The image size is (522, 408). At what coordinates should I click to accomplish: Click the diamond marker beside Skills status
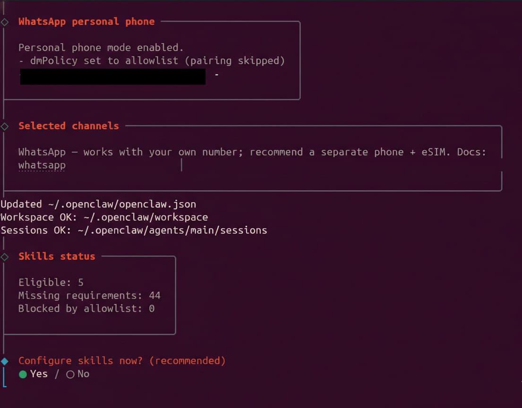point(5,257)
